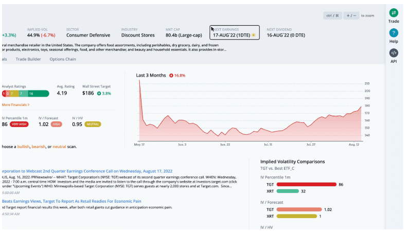Click the red 16.8% change indicator icon

pos(171,76)
